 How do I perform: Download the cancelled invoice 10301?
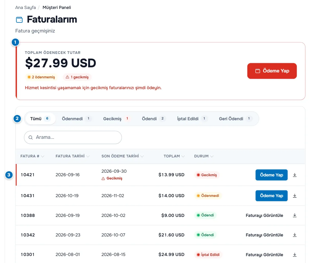295,255
